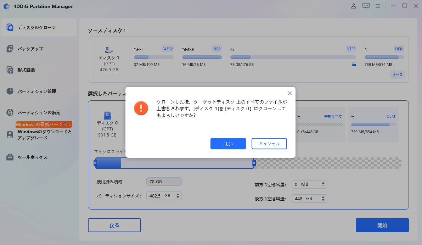Click the Disk Clone sidebar icon
The width and height of the screenshot is (422, 245).
pos(10,27)
